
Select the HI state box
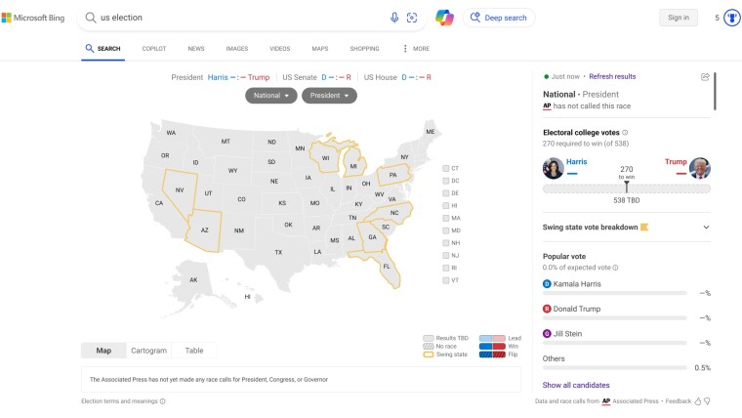point(446,206)
